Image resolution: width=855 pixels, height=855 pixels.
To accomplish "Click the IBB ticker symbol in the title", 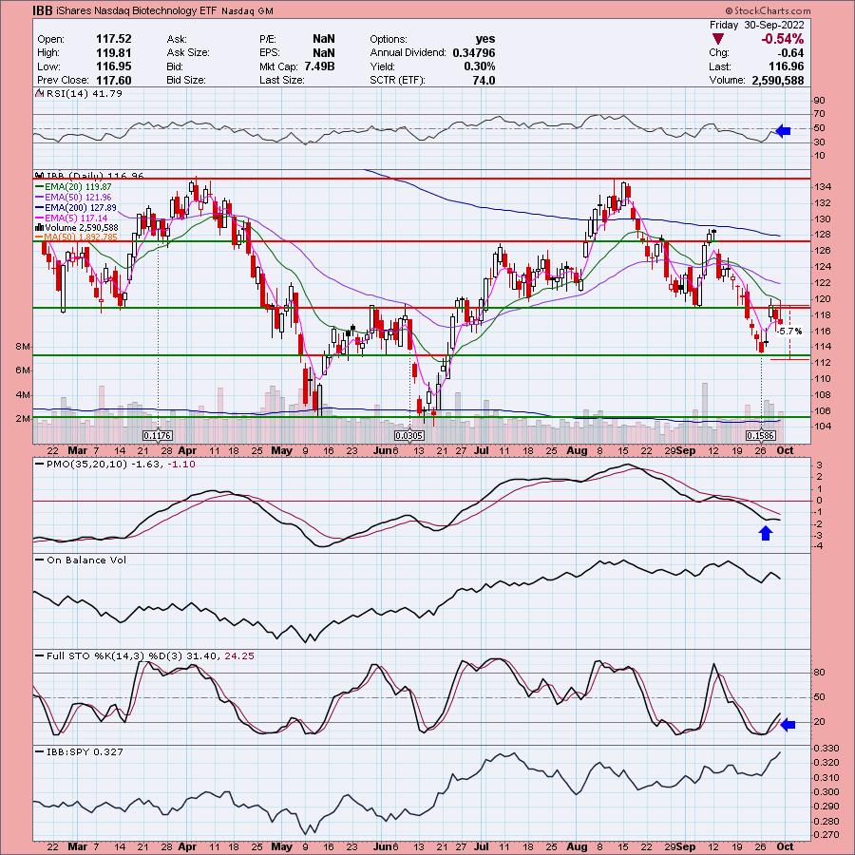I will [x=43, y=10].
